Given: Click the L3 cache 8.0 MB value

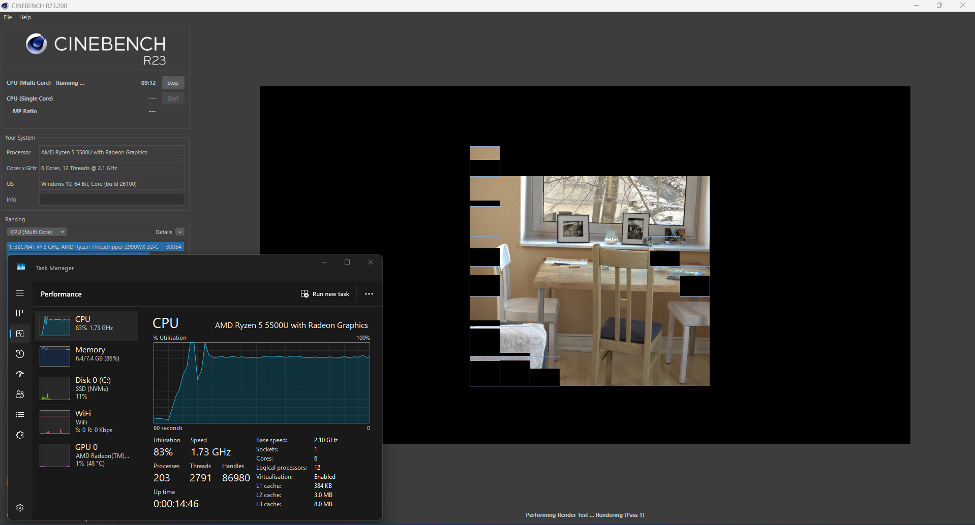Looking at the screenshot, I should pyautogui.click(x=323, y=504).
